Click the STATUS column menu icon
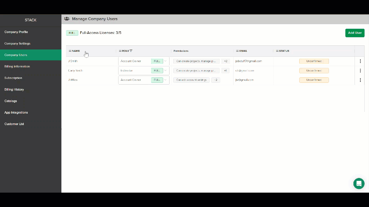 tap(277, 51)
